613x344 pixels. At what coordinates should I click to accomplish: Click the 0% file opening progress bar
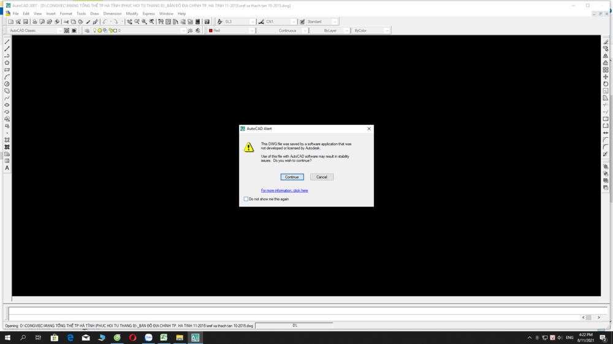[294, 325]
